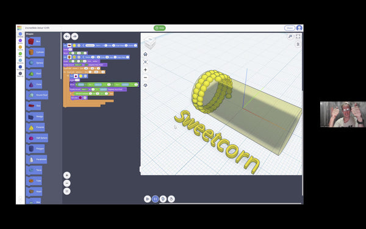This screenshot has width=366, height=229.
Task: Collapse parameters of text Add block
Action: 84,45
